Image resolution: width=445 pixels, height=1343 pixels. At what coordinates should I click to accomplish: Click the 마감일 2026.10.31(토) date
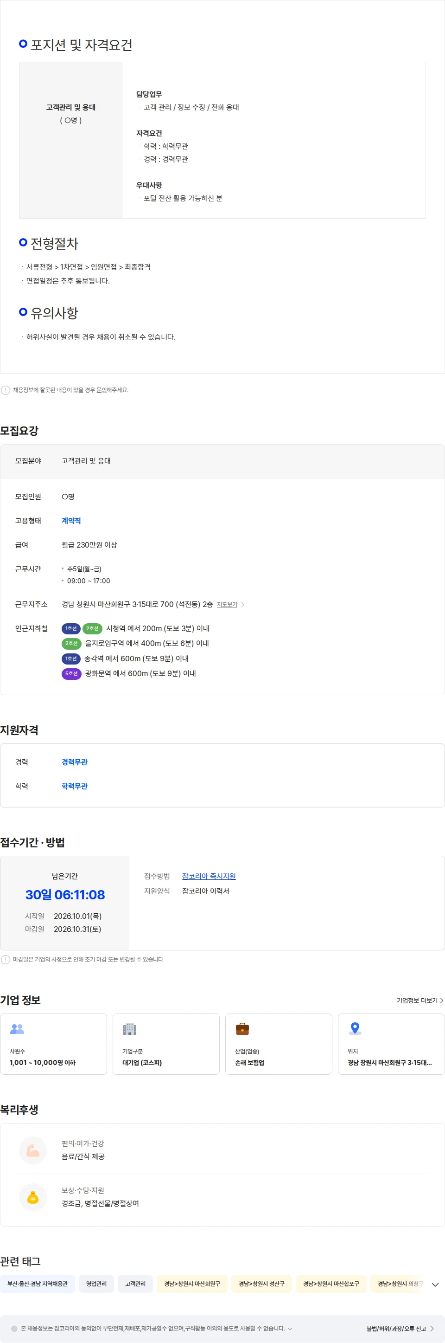(77, 929)
